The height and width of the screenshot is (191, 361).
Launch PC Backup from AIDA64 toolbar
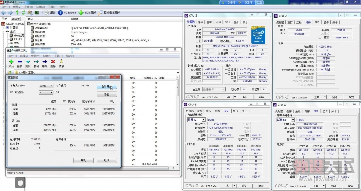click(x=67, y=13)
